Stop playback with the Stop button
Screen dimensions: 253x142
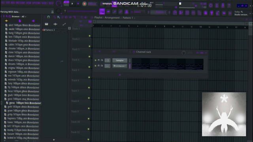(x=78, y=4)
